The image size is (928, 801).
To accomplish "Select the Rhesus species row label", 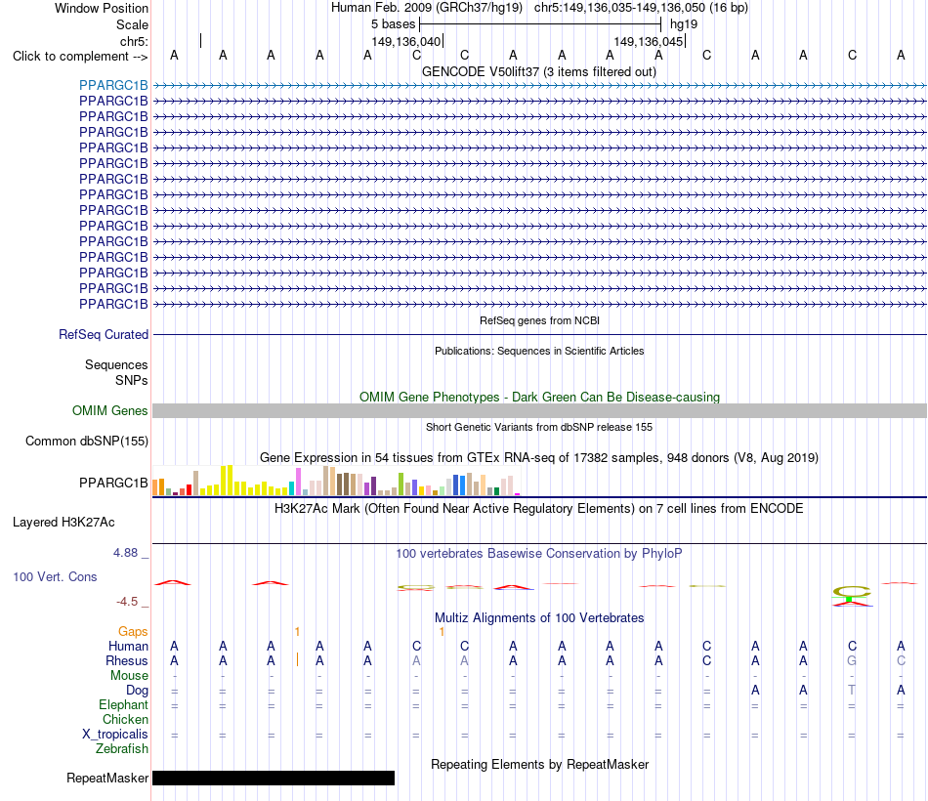I will pyautogui.click(x=127, y=660).
